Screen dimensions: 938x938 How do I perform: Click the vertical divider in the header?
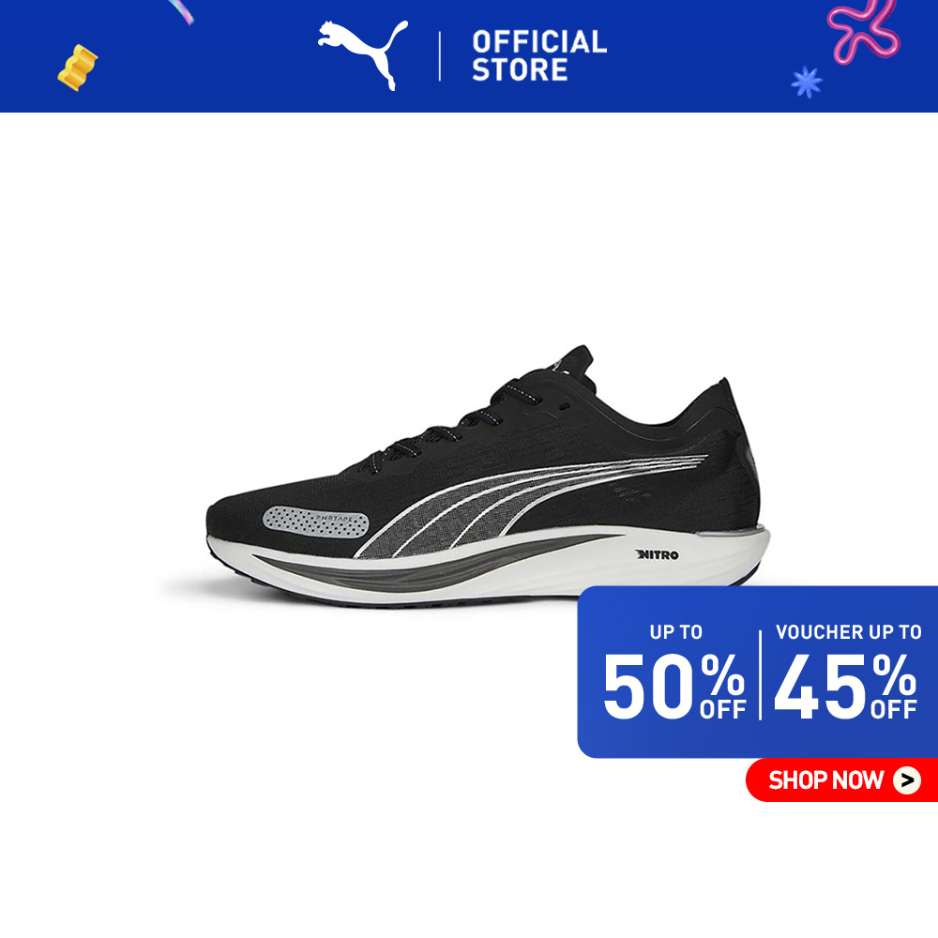tap(440, 56)
